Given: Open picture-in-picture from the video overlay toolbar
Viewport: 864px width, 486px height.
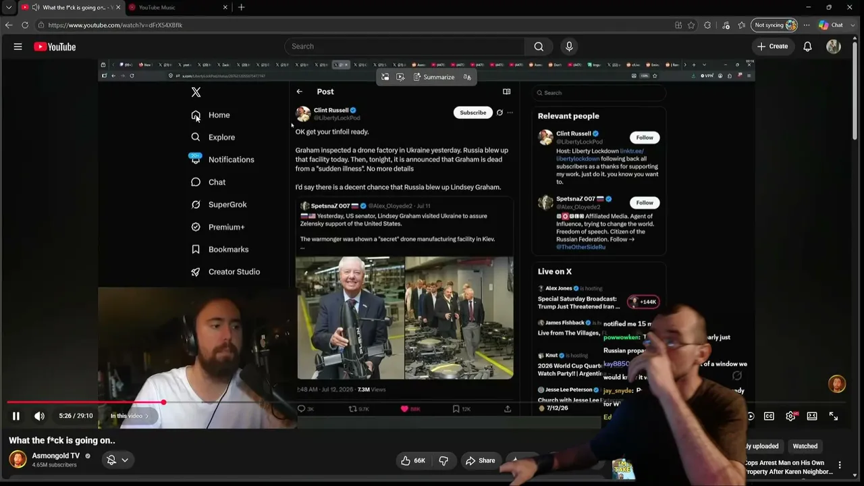Looking at the screenshot, I should point(385,77).
